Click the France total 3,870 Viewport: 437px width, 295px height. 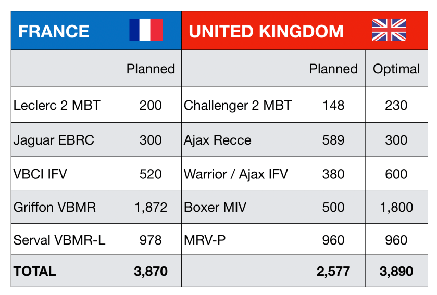[151, 271]
